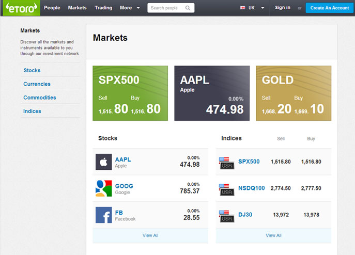Click the Stocks section heading
Image resolution: width=355 pixels, height=255 pixels.
click(x=108, y=138)
